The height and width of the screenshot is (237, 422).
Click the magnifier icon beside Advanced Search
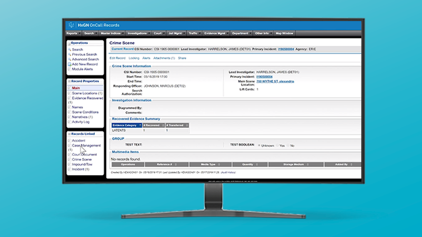[x=70, y=59]
